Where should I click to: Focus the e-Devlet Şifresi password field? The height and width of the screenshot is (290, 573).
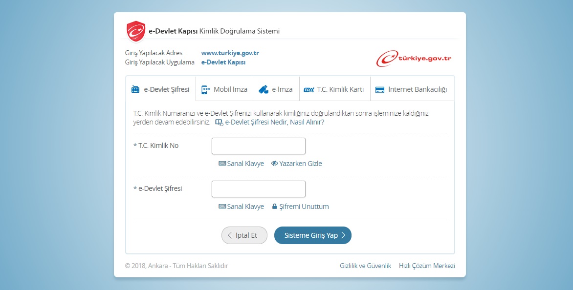click(258, 189)
